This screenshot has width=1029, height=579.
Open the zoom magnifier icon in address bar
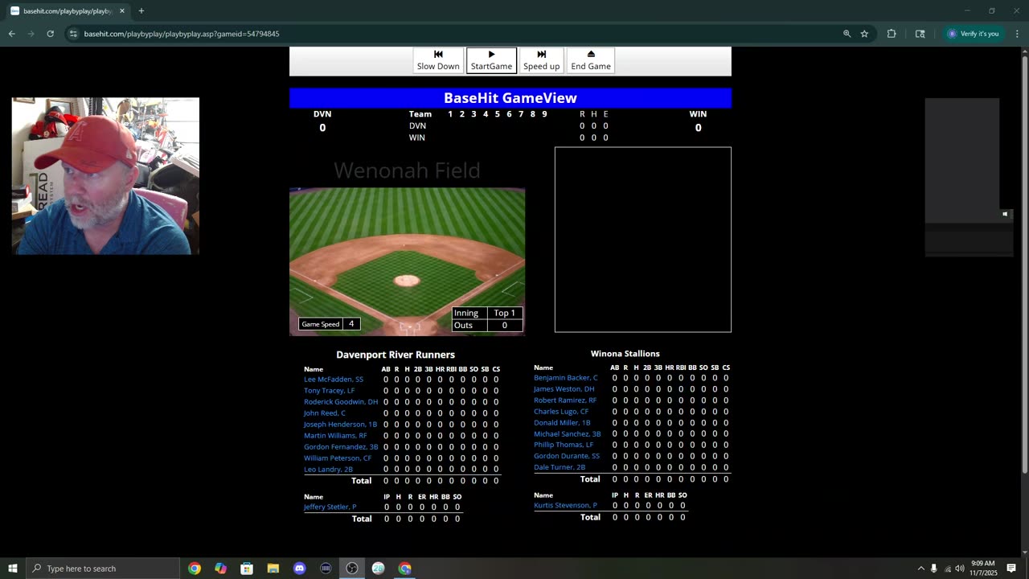point(847,34)
